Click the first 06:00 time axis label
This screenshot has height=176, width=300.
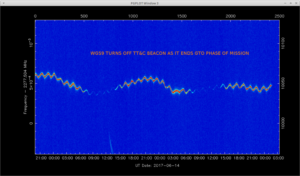click(81, 158)
